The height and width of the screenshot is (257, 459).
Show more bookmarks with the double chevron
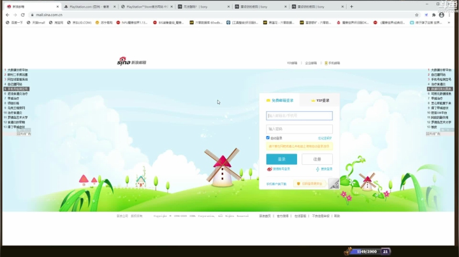tap(449, 22)
